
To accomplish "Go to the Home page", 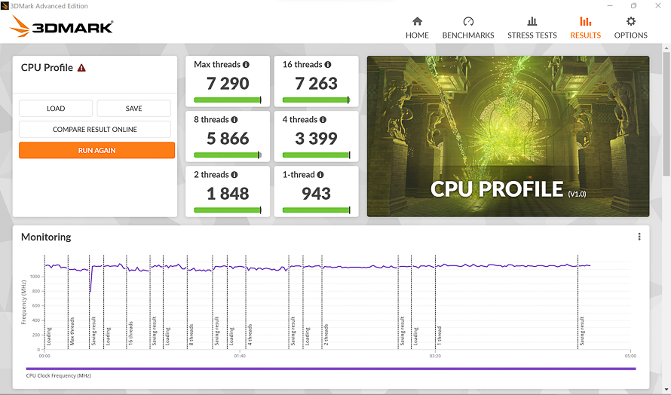I will point(417,28).
